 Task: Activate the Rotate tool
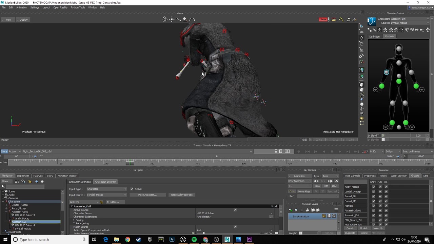coord(361,44)
